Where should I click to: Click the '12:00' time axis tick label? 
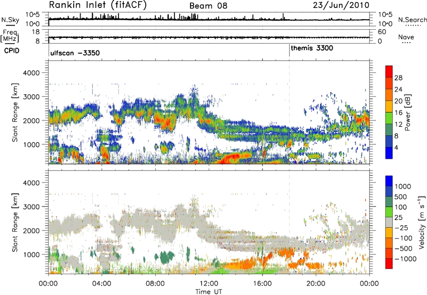(x=209, y=284)
